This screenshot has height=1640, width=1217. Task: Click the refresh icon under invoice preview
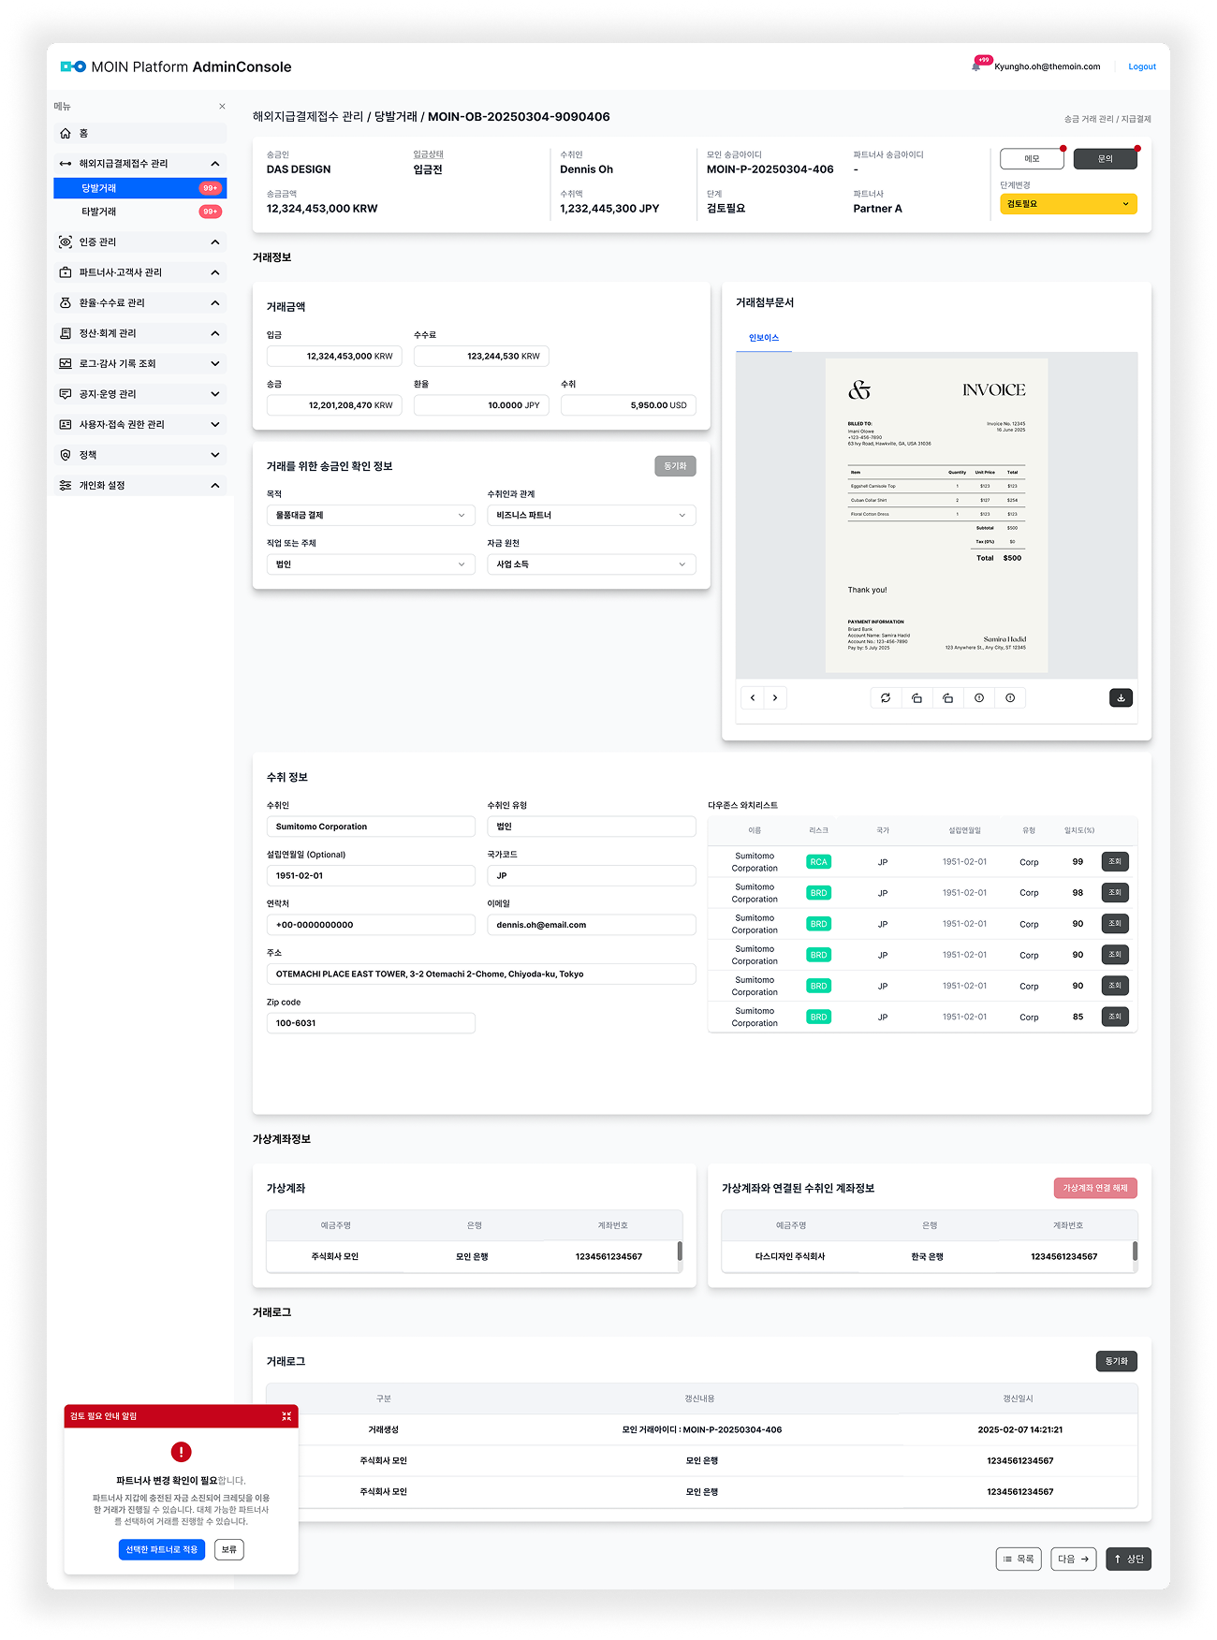coord(886,697)
